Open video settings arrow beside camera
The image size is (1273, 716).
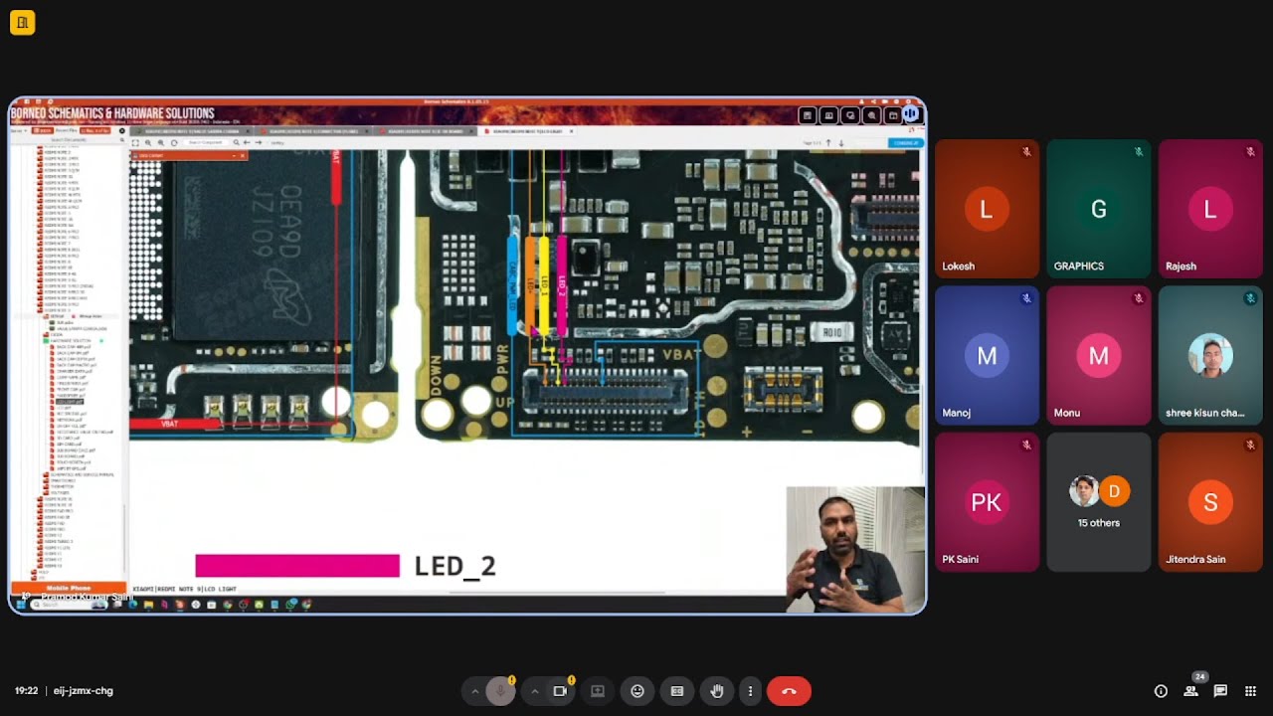click(x=535, y=691)
